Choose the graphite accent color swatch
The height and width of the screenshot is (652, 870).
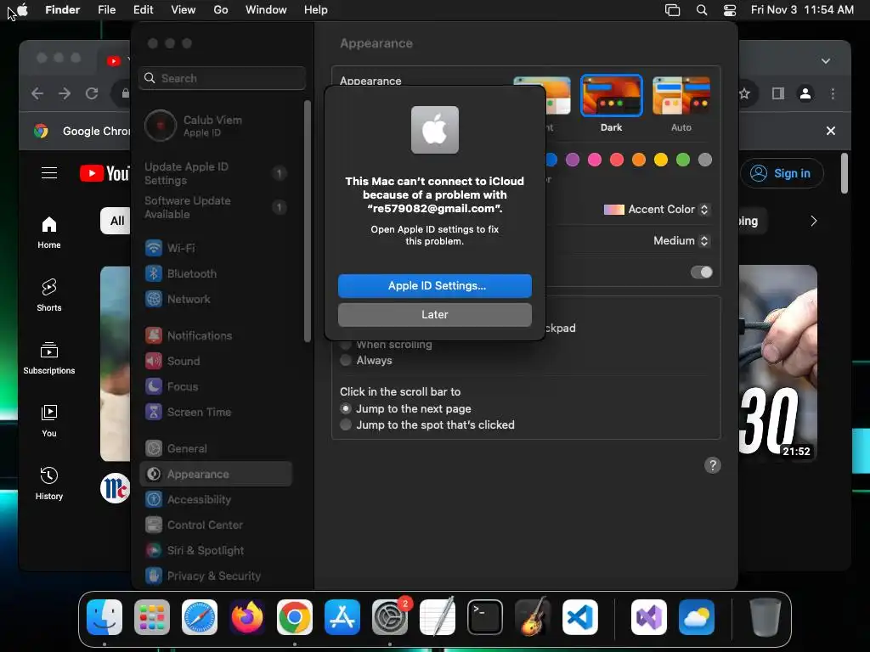(x=704, y=160)
